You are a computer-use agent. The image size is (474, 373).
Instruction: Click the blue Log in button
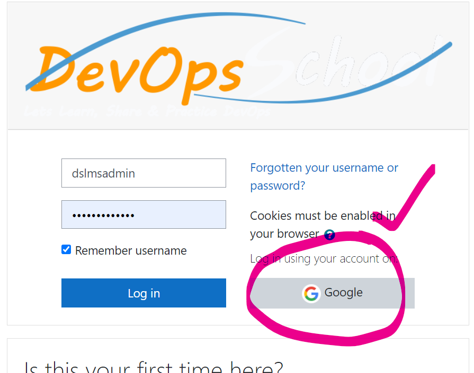(x=144, y=293)
